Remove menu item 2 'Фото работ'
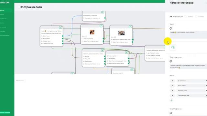The image size is (207, 116). pyautogui.click(x=206, y=86)
